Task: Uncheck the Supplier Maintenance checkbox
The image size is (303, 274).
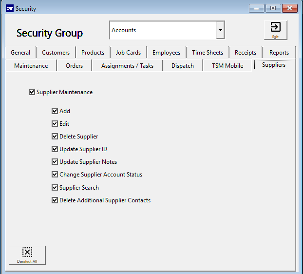Action: tap(32, 92)
